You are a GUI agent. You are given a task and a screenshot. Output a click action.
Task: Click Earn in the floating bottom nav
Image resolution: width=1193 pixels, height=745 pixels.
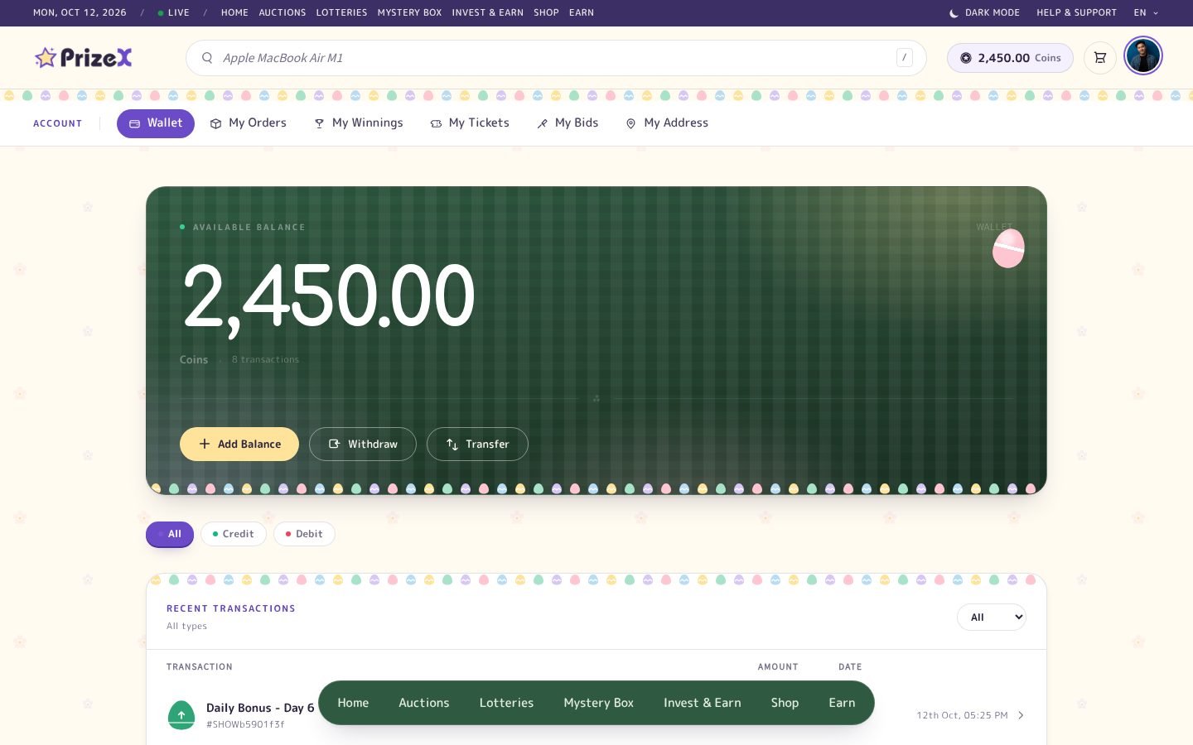click(842, 703)
